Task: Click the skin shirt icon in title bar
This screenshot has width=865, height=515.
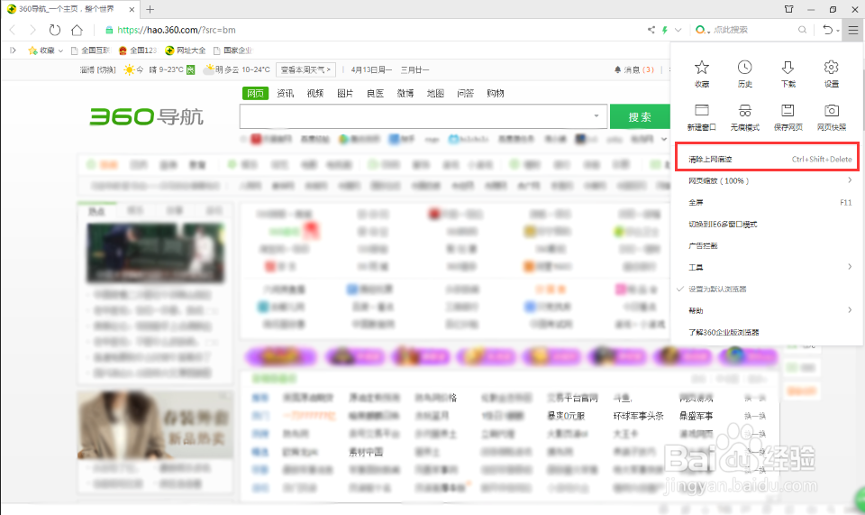Action: 789,9
